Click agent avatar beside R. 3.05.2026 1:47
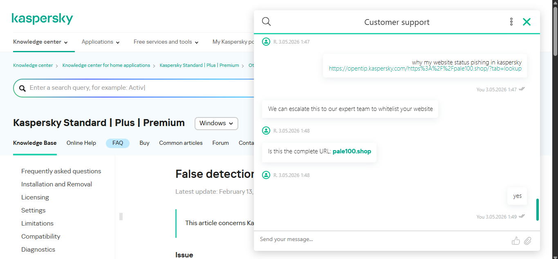Image resolution: width=558 pixels, height=259 pixels. pyautogui.click(x=266, y=42)
